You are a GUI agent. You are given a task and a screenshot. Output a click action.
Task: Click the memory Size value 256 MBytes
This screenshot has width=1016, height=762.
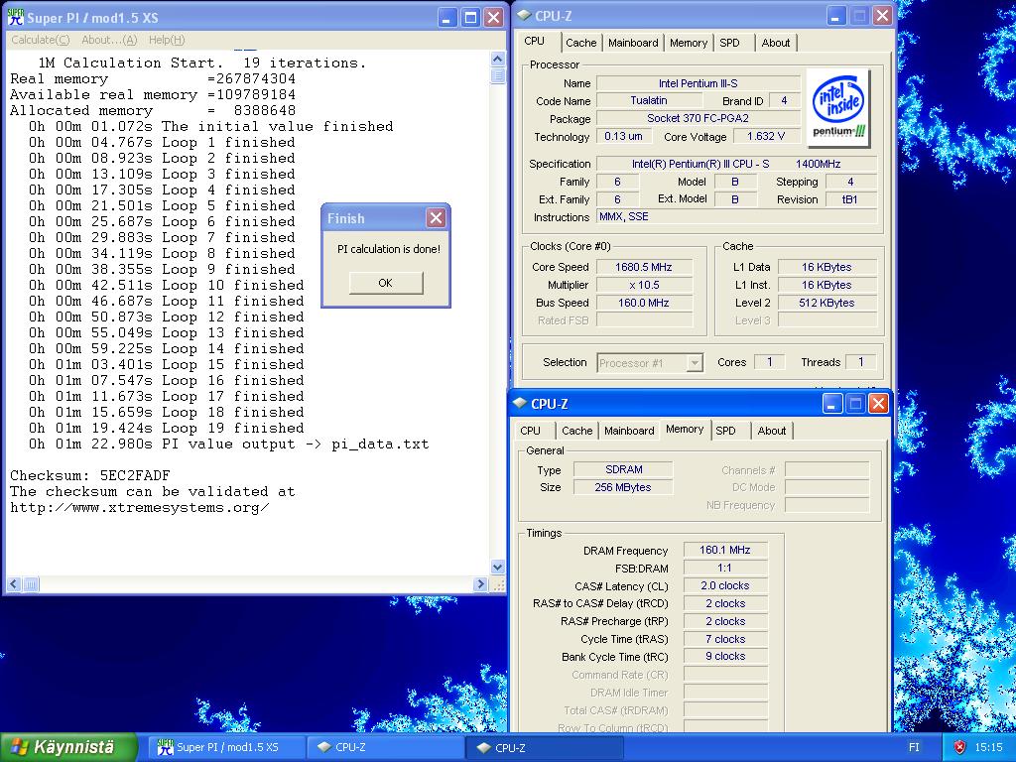pos(623,487)
